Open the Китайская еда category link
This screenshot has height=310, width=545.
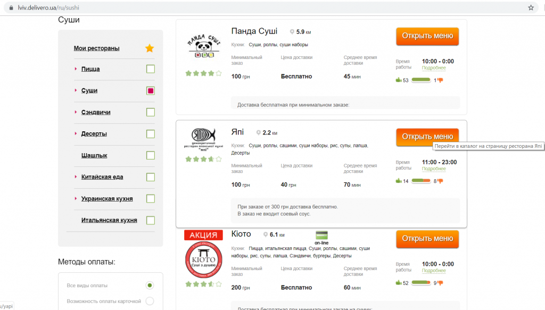pyautogui.click(x=102, y=177)
